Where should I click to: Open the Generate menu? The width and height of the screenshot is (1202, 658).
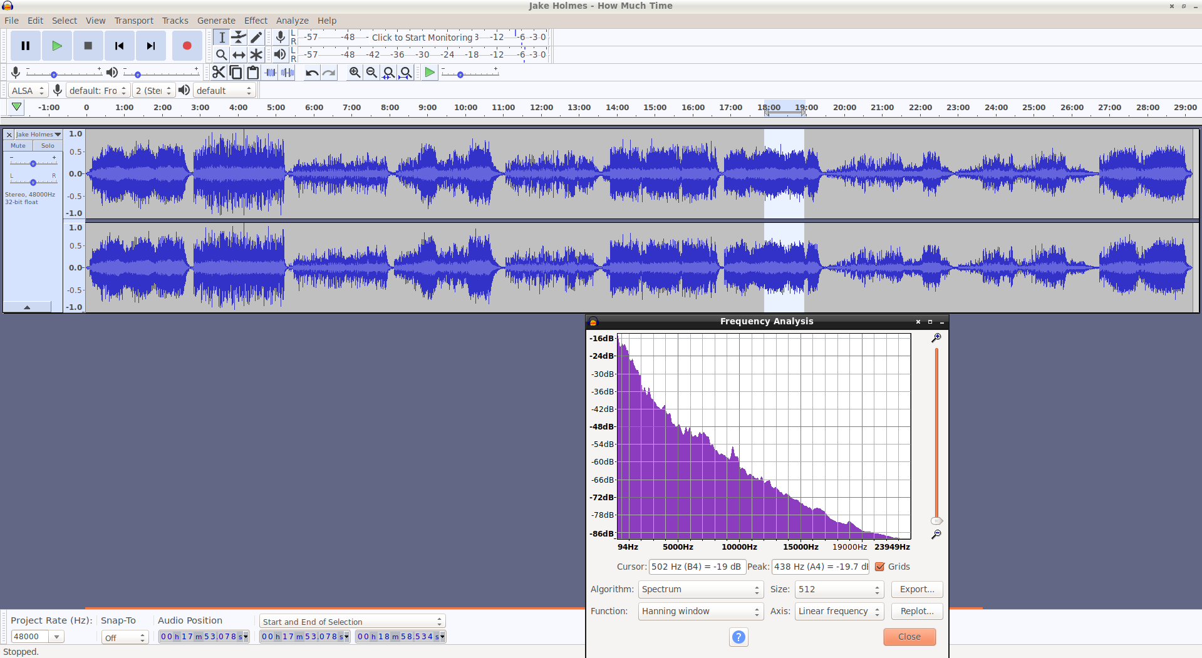click(x=216, y=21)
